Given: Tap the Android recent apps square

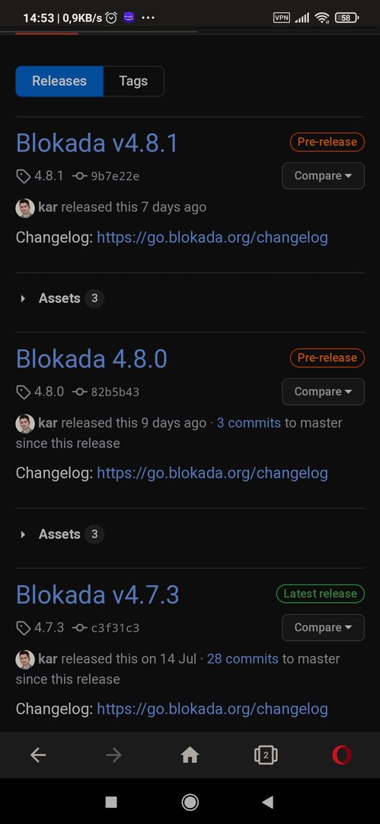Looking at the screenshot, I should tap(111, 801).
